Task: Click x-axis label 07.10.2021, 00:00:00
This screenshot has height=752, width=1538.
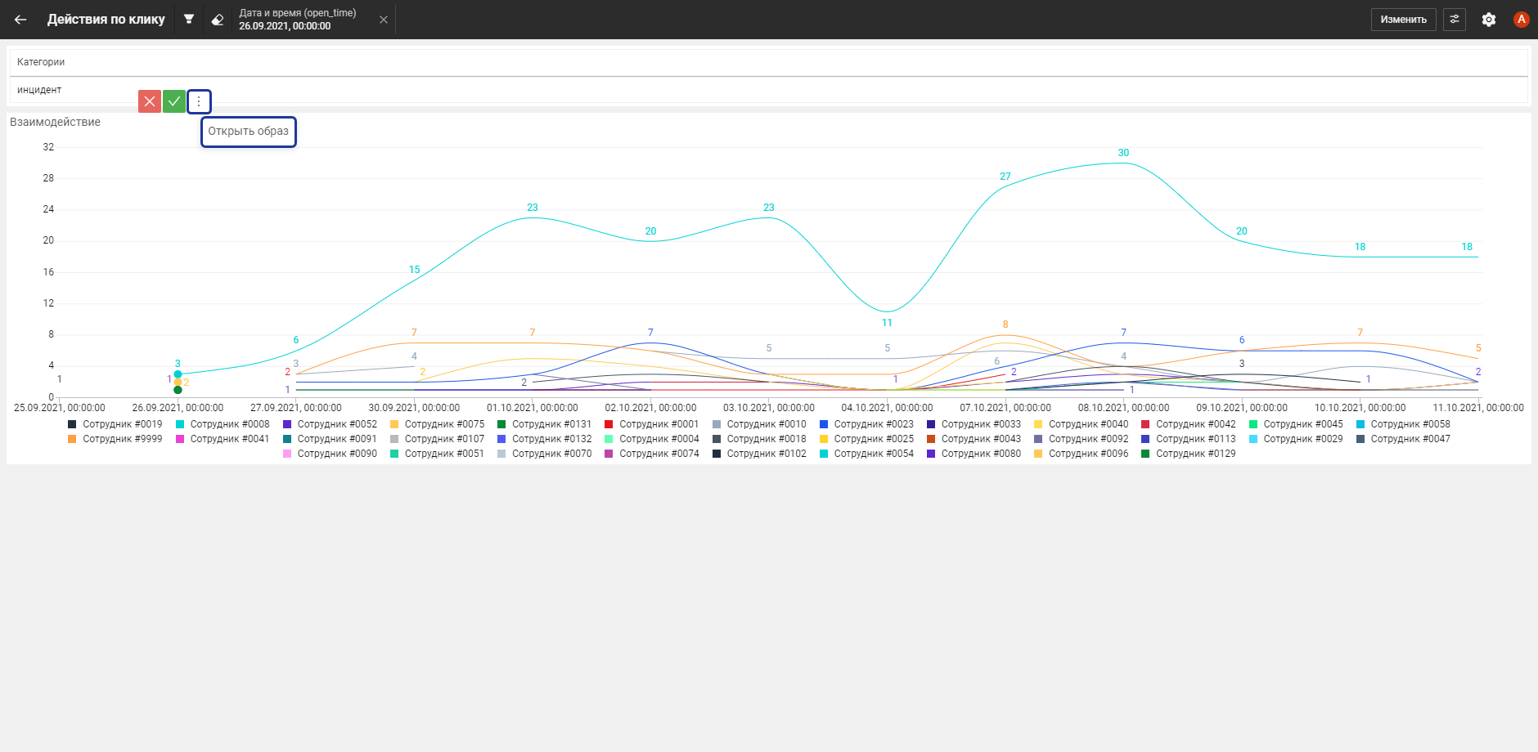Action: (x=1005, y=408)
